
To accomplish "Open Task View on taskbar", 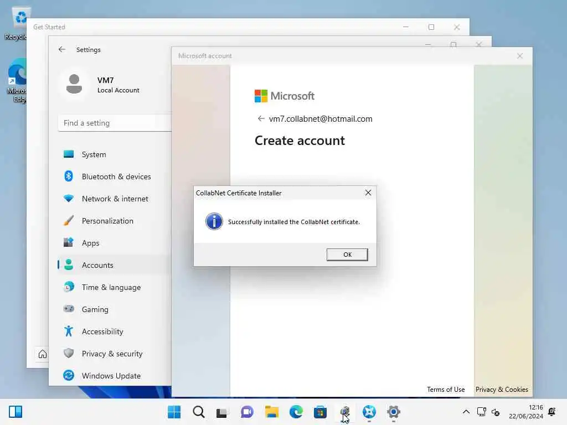I will point(222,412).
